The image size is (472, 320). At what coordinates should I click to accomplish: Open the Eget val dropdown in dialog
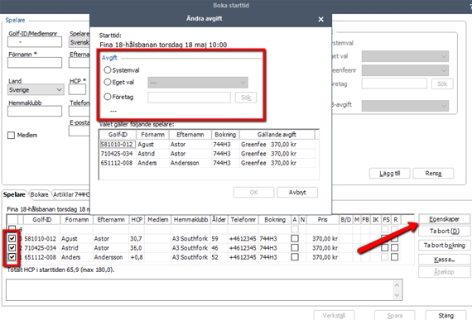pos(198,83)
